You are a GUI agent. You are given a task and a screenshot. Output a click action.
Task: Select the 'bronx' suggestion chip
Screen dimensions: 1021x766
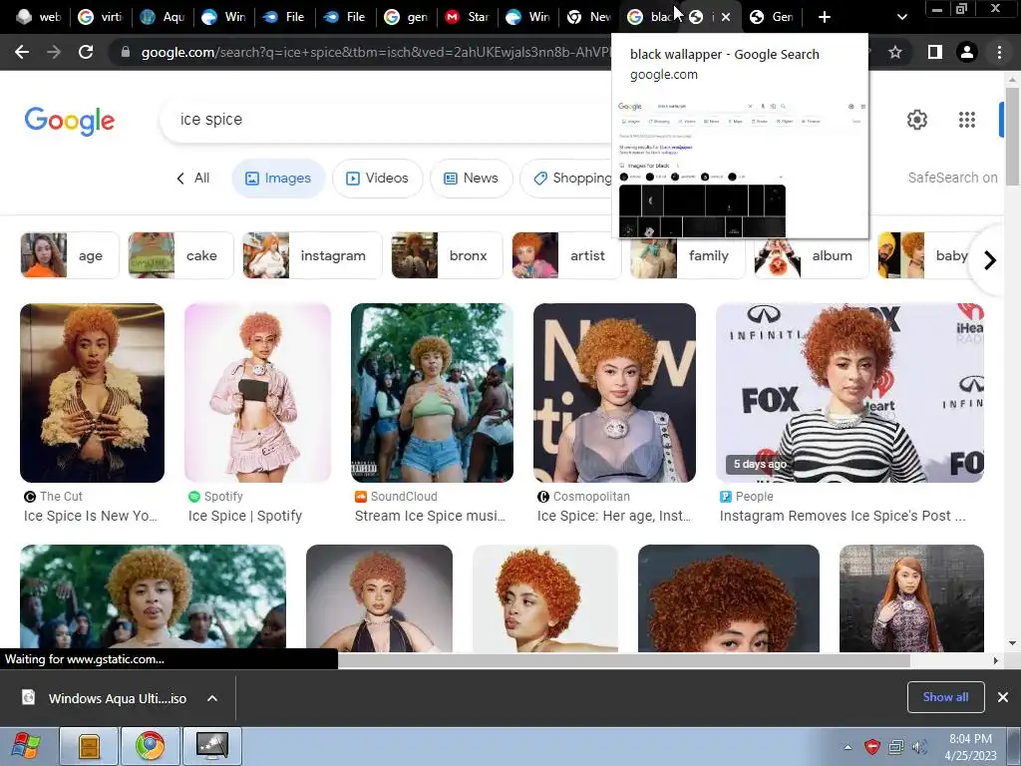[x=447, y=255]
